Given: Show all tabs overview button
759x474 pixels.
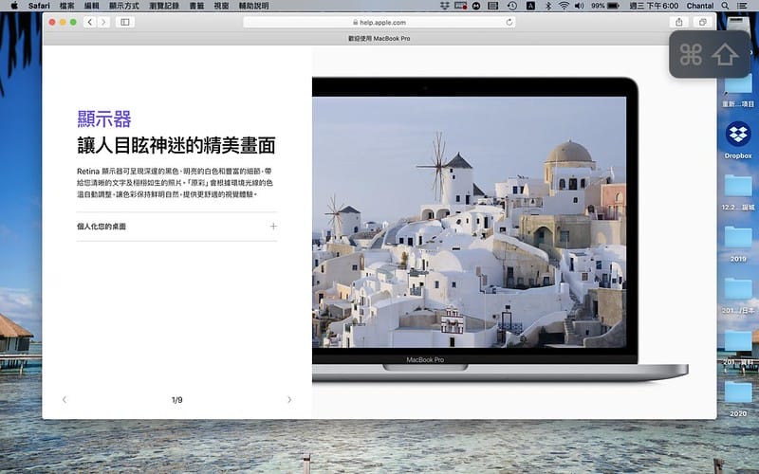Looking at the screenshot, I should [x=702, y=22].
